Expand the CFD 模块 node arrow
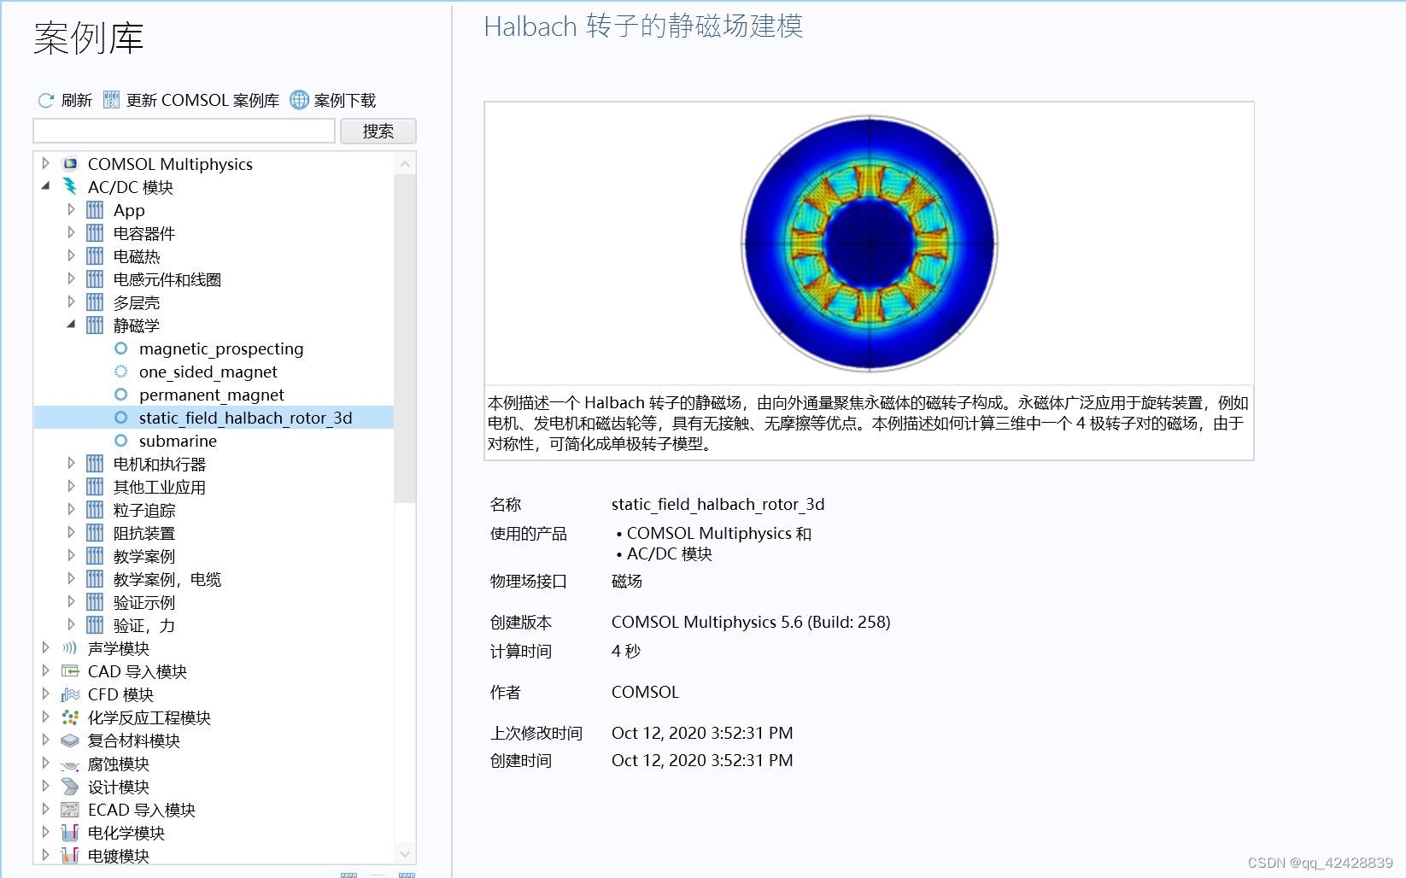 pos(46,694)
